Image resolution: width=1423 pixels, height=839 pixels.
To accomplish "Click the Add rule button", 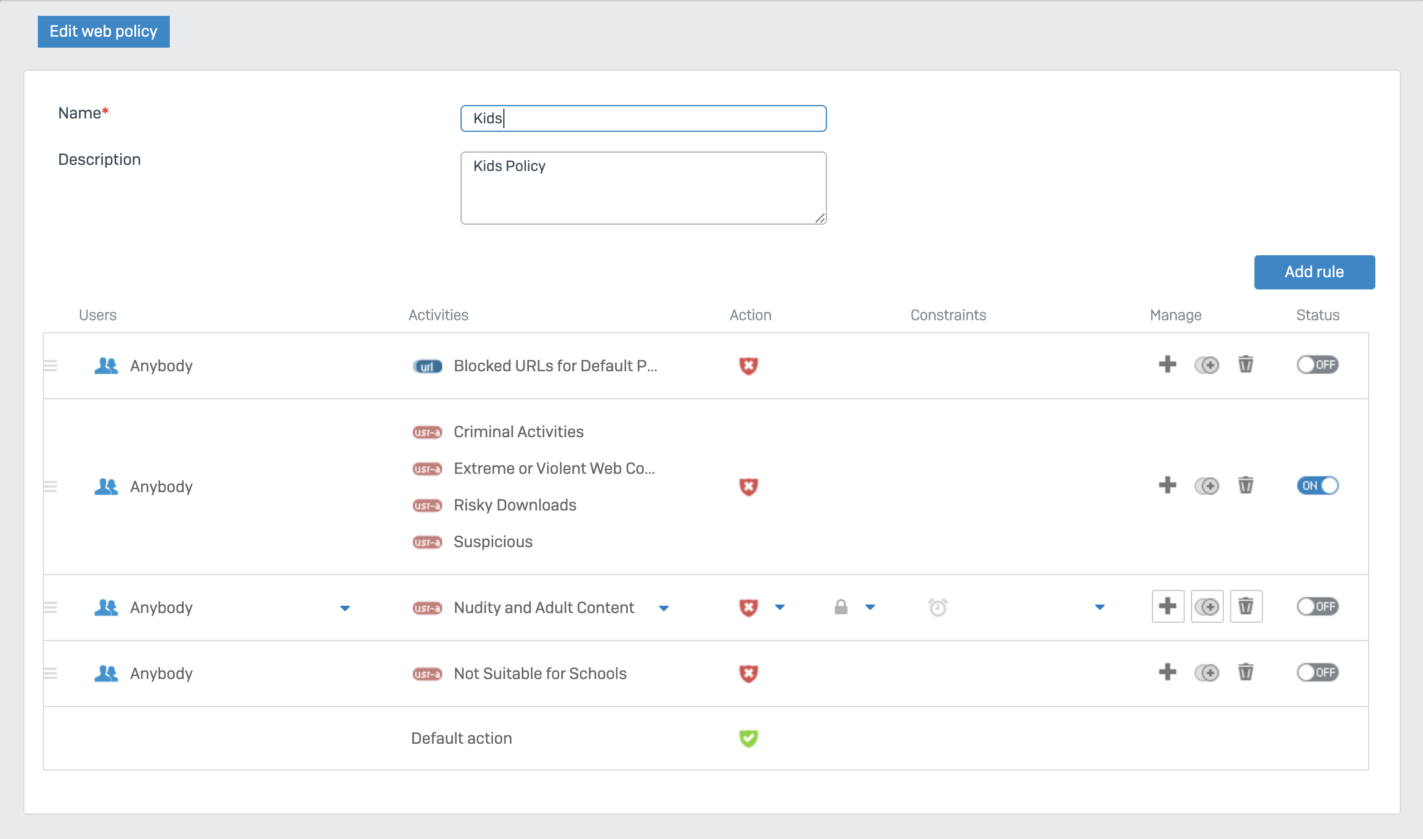I will [x=1314, y=272].
